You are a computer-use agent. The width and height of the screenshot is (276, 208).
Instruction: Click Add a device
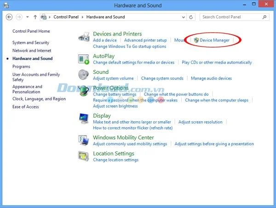coord(105,40)
